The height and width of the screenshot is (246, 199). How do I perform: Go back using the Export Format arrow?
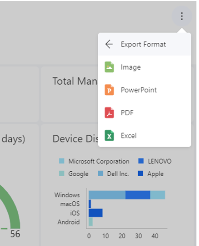109,44
